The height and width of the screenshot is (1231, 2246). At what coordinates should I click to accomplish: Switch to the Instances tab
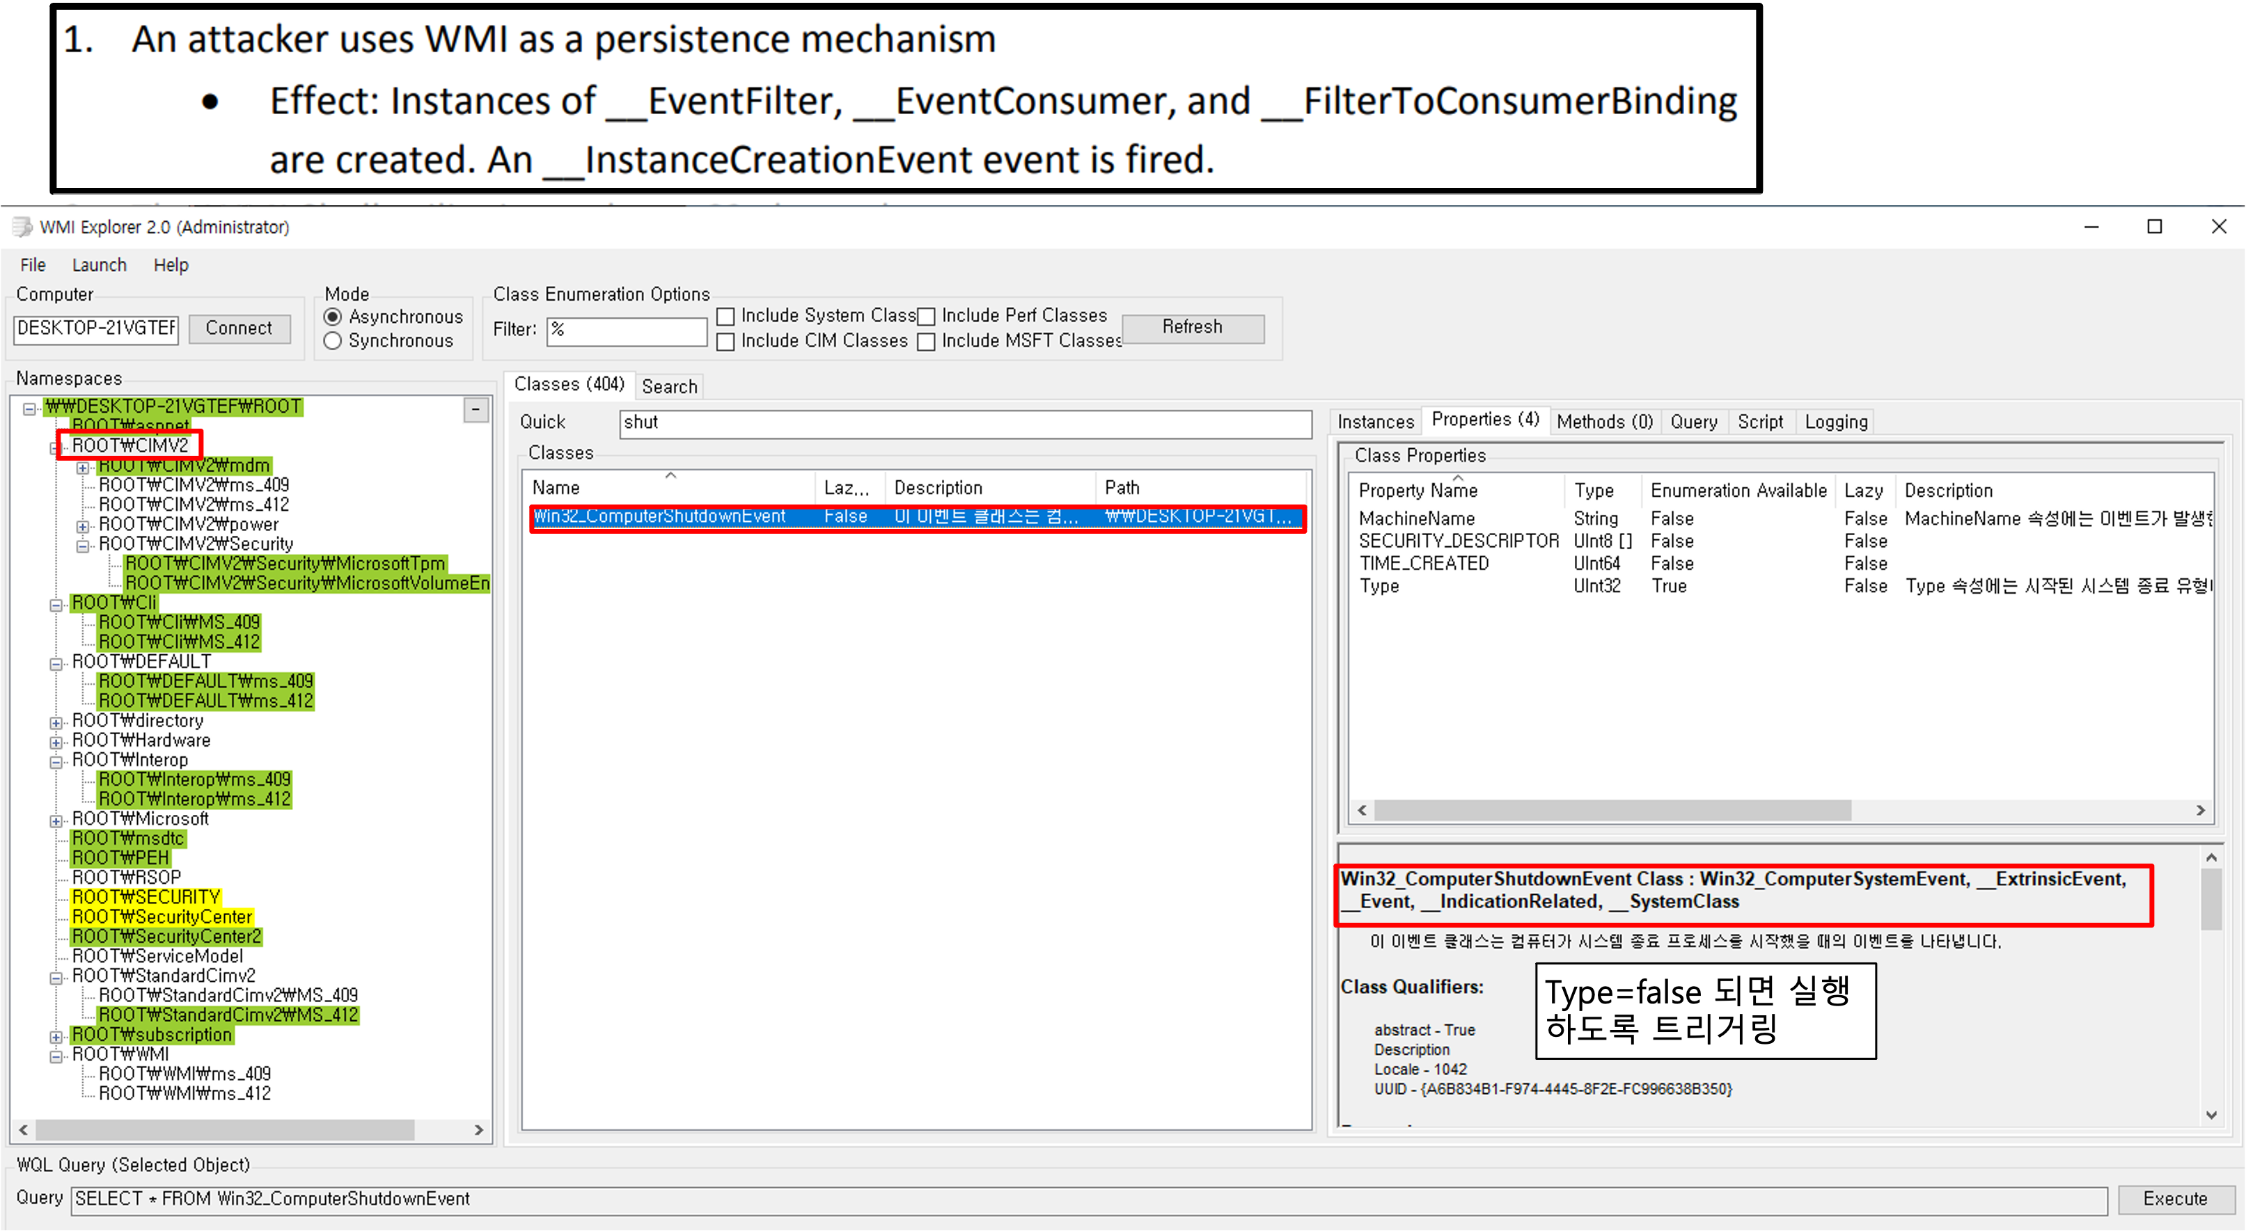(x=1376, y=422)
